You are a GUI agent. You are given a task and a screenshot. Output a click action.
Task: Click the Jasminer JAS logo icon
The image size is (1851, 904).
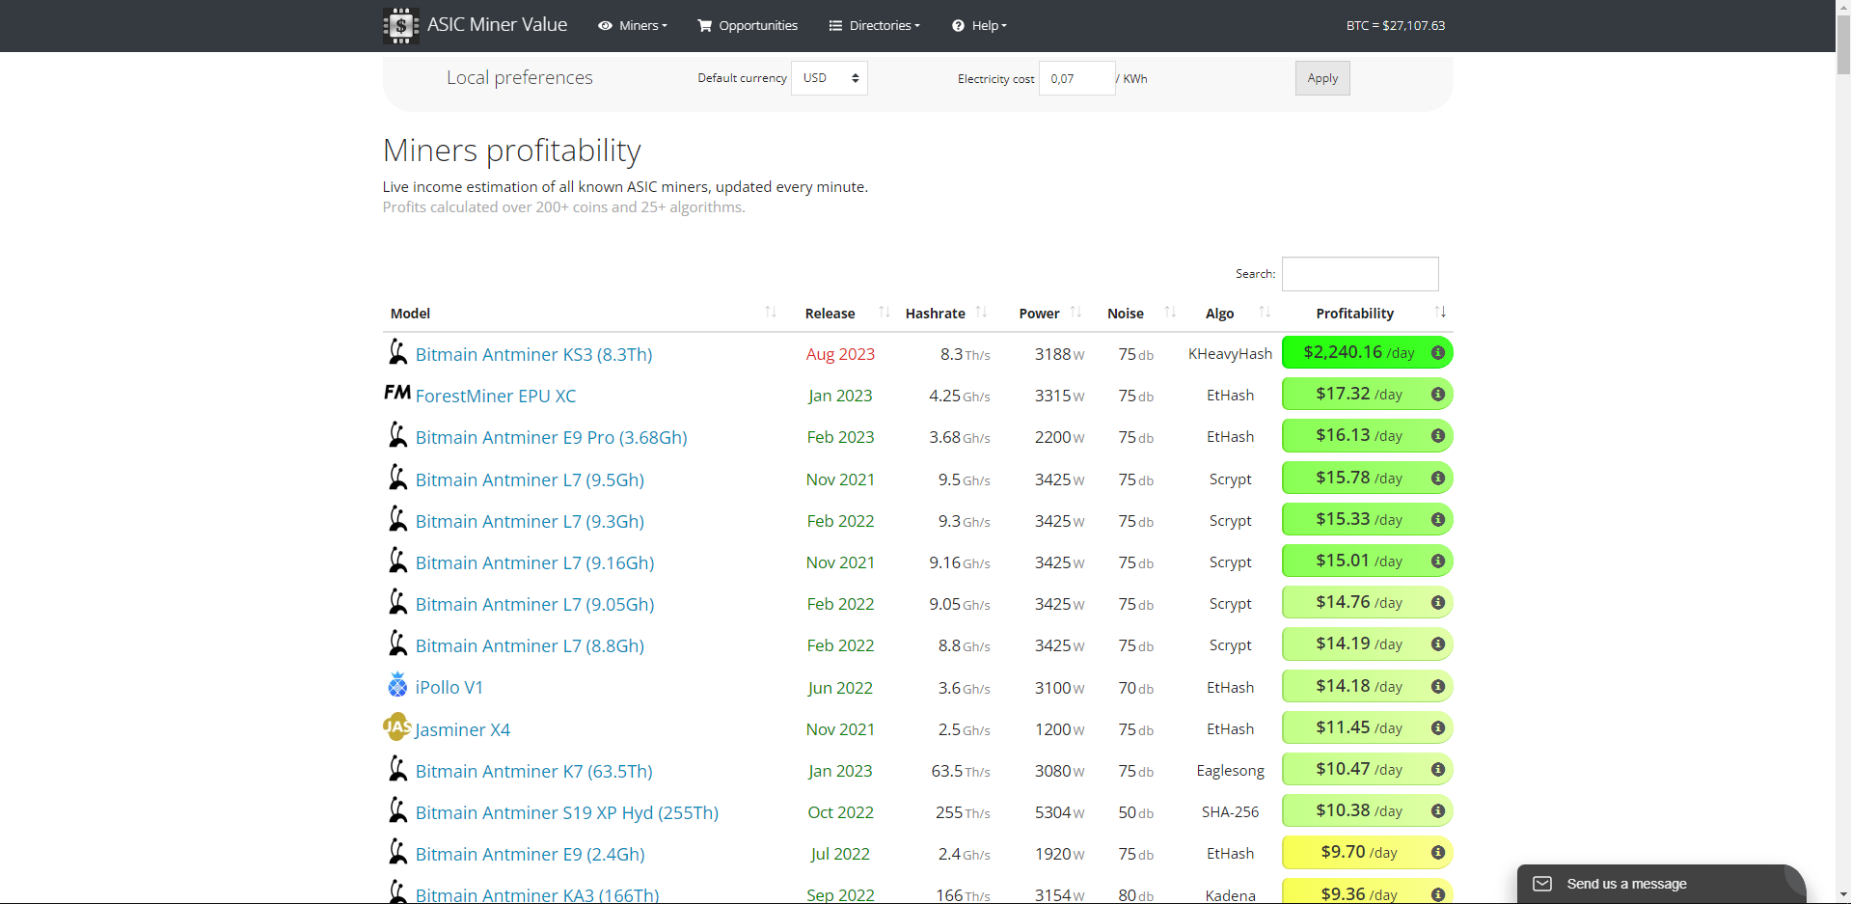[397, 726]
